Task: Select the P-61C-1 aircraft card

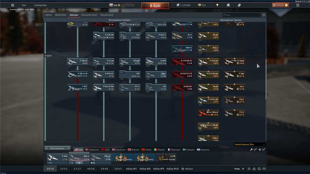Action: pos(156,36)
